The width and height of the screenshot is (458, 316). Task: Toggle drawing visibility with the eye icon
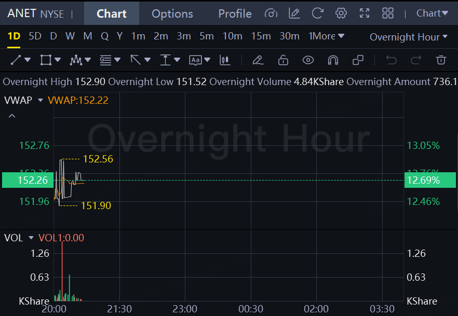tap(308, 60)
